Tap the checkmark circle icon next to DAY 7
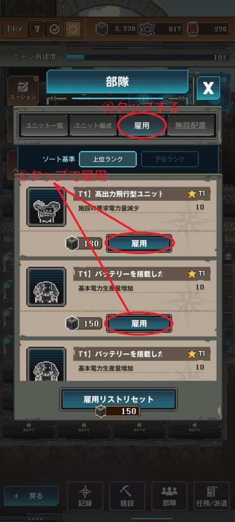Image resolution: width=235 pixels, height=522 pixels. tap(54, 29)
